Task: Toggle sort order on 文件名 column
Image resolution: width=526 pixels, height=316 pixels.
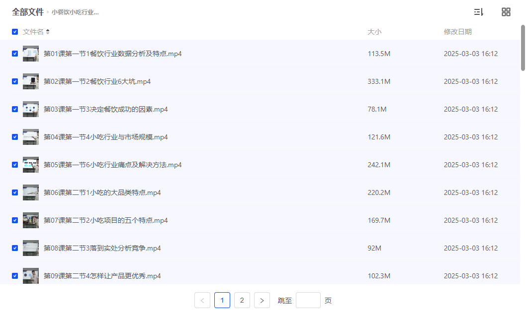Action: coord(48,31)
